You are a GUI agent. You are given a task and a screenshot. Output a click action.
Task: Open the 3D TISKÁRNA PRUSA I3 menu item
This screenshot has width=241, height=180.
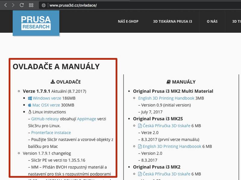(x=172, y=21)
